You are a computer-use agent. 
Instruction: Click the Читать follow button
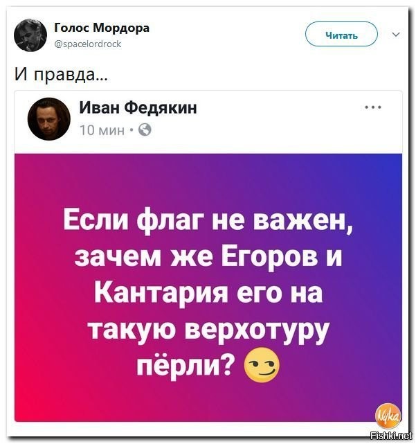341,34
